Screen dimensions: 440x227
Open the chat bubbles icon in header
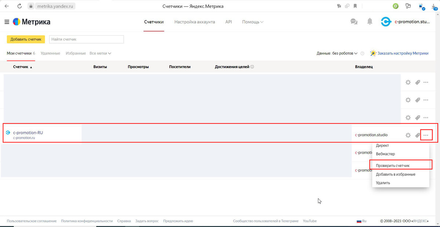tap(354, 22)
